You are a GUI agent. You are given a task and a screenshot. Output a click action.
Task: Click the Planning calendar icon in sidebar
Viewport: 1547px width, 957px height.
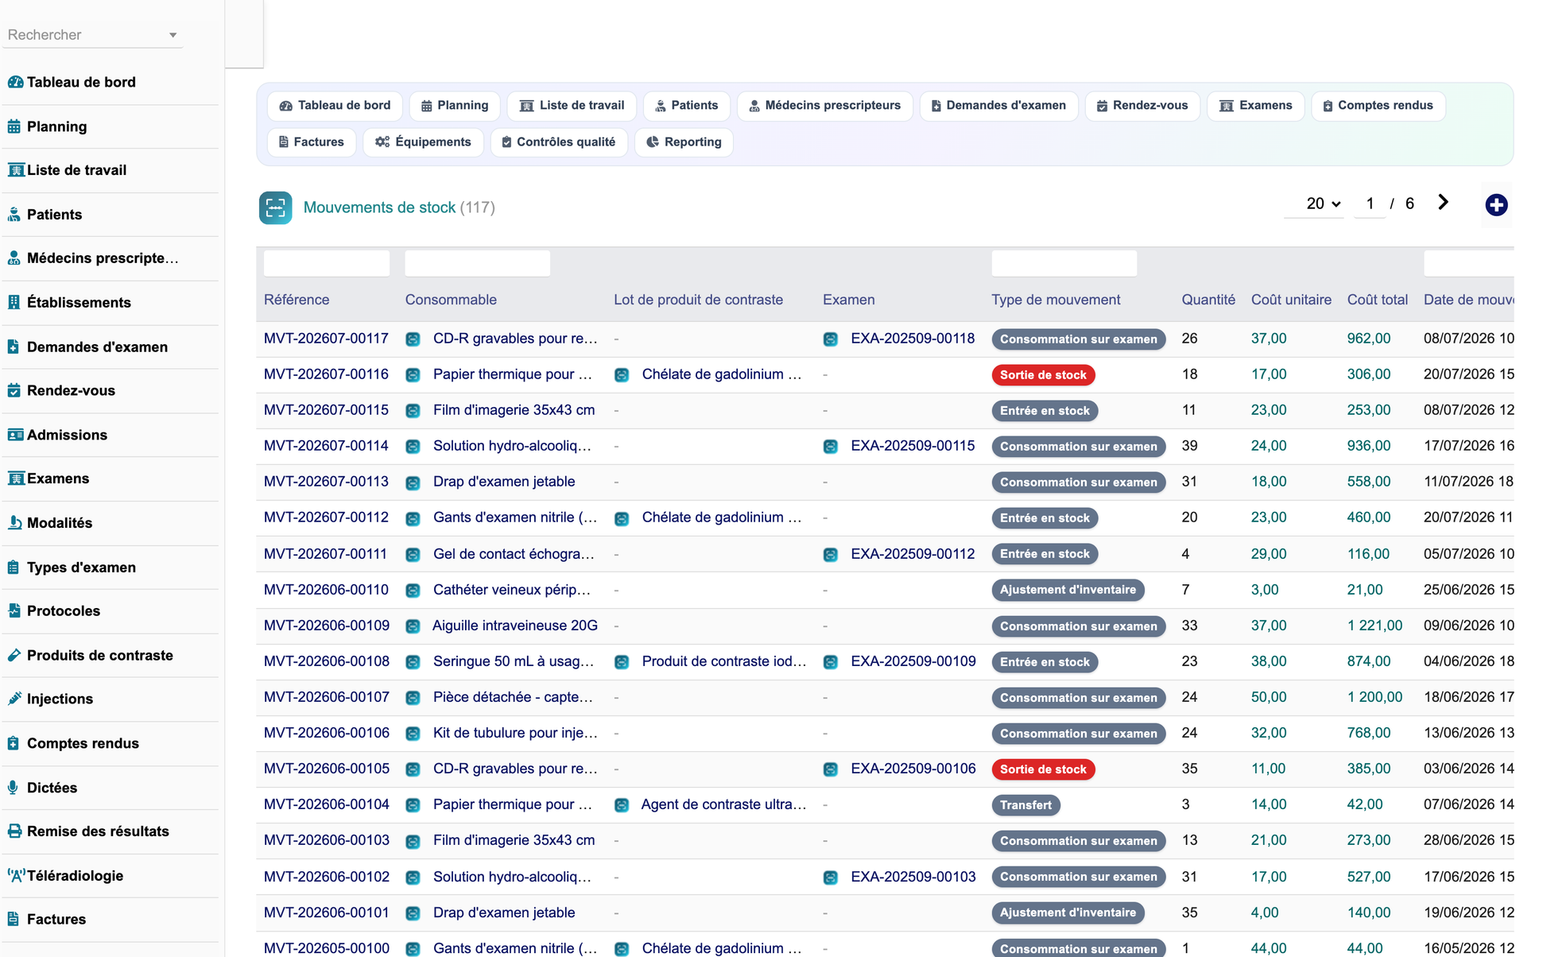click(x=14, y=126)
